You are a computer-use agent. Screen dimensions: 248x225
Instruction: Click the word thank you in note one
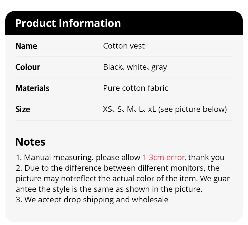pos(206,157)
